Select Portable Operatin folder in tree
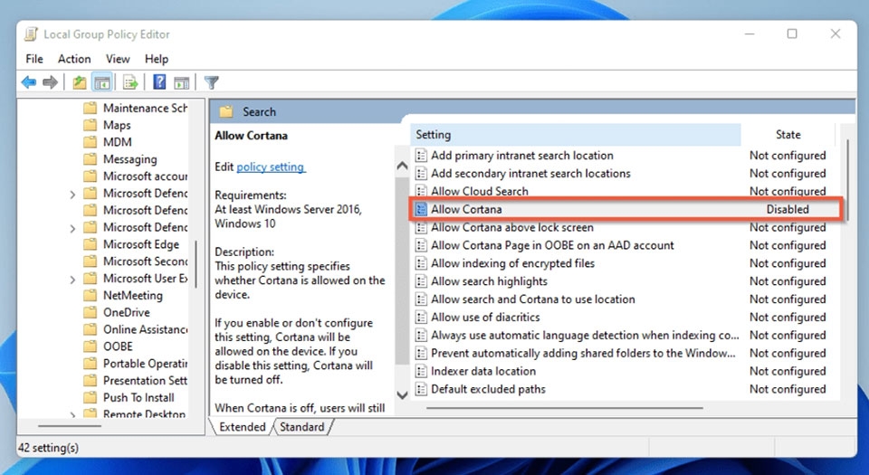Viewport: 869px width, 475px height. pyautogui.click(x=145, y=364)
